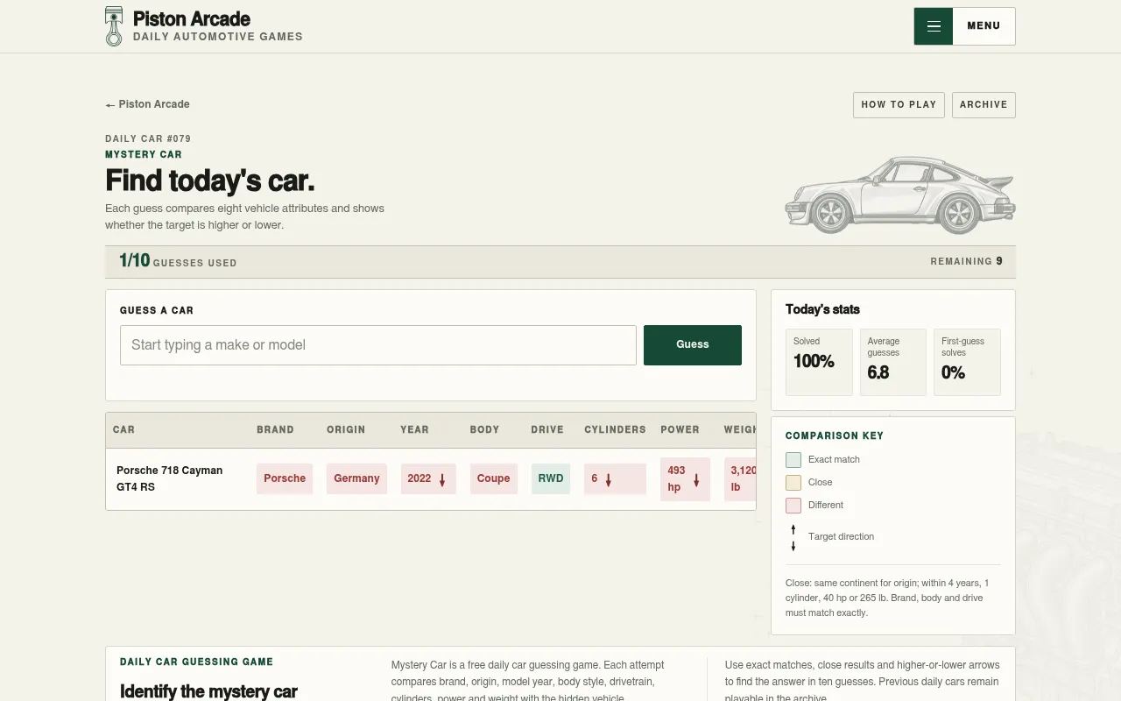This screenshot has width=1121, height=701.
Task: Click the Porsche brand cell
Action: [285, 478]
